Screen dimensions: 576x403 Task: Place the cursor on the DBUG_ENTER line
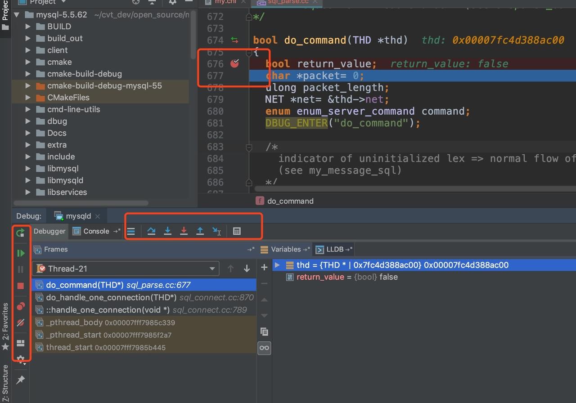tap(342, 123)
